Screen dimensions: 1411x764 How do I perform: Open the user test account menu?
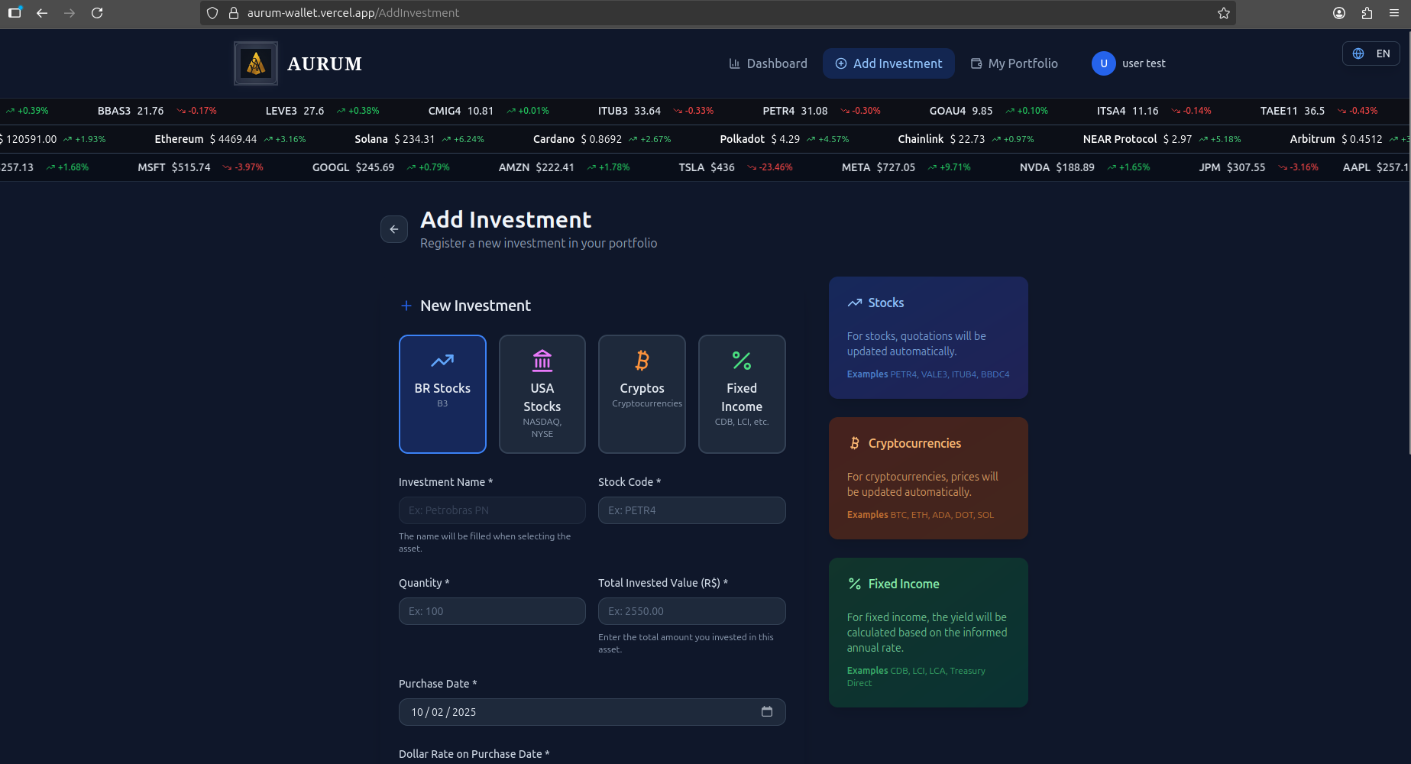pyautogui.click(x=1143, y=63)
